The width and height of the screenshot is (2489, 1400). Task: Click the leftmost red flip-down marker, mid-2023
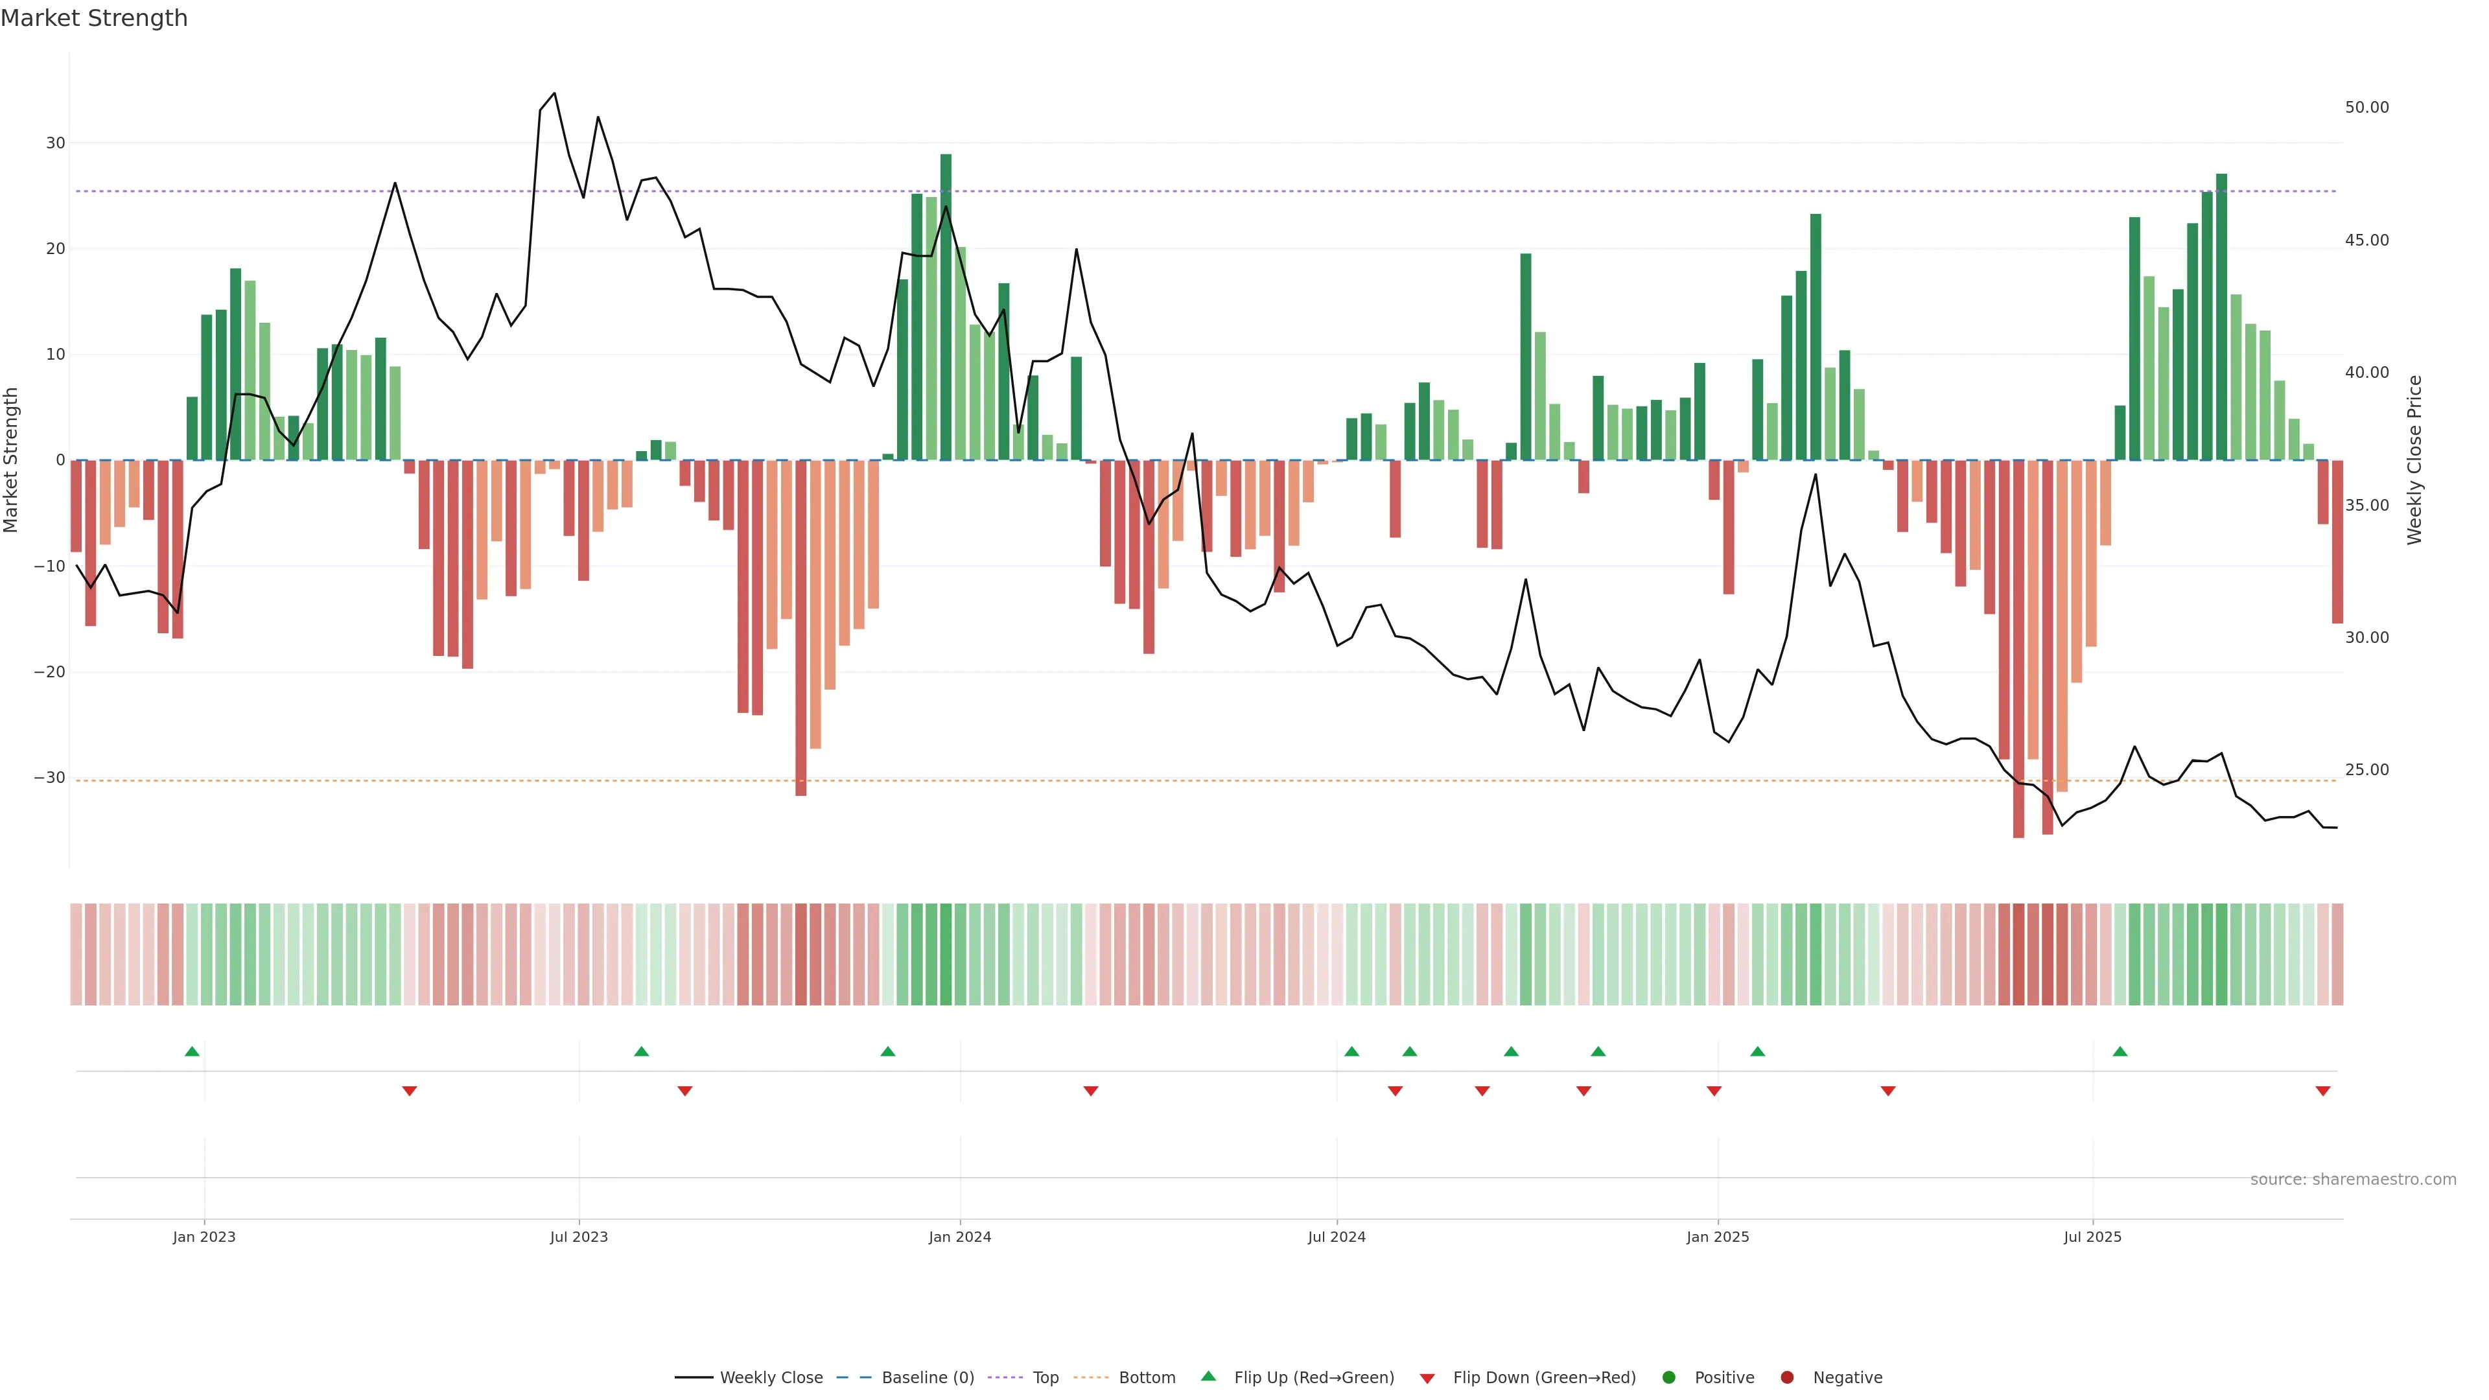410,1091
